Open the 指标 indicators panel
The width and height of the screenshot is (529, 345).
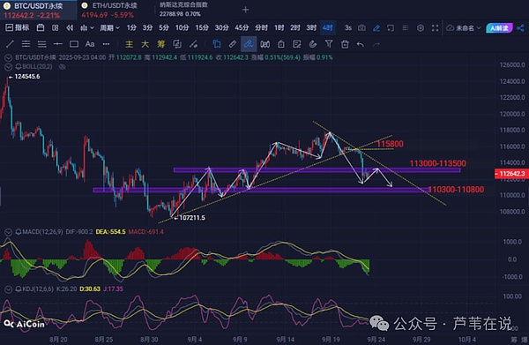pyautogui.click(x=18, y=27)
